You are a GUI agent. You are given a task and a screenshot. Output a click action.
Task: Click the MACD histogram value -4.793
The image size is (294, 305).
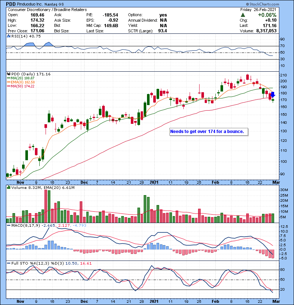coord(79,226)
